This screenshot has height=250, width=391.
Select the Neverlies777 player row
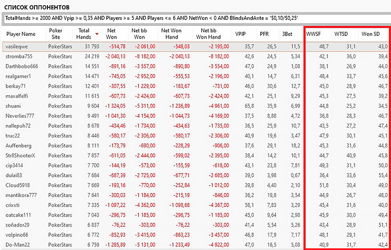[21, 116]
